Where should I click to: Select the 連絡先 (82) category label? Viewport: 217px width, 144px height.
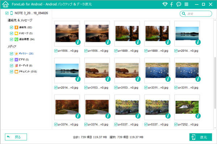pos(25,27)
